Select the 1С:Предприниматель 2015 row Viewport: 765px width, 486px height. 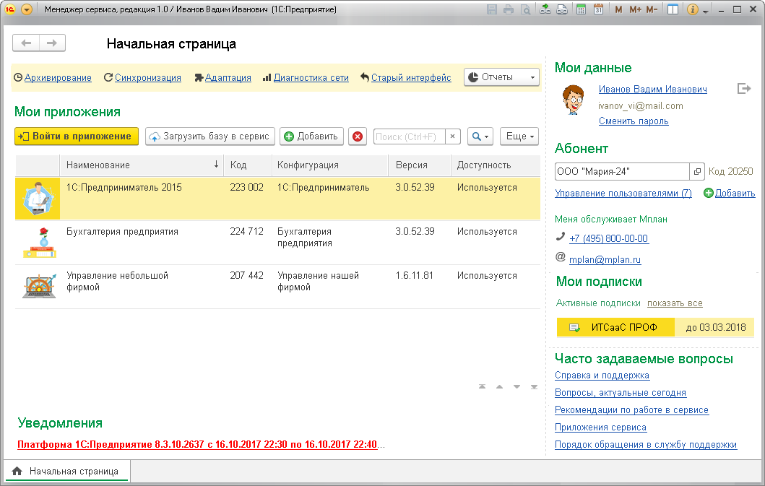pyautogui.click(x=277, y=198)
